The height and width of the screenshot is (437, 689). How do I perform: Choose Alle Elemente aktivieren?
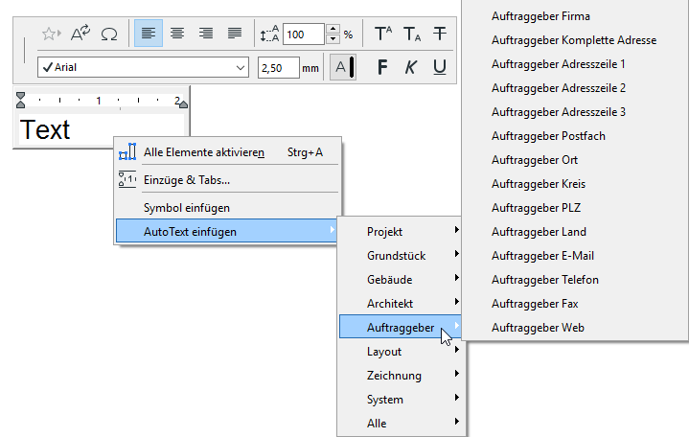(x=228, y=152)
